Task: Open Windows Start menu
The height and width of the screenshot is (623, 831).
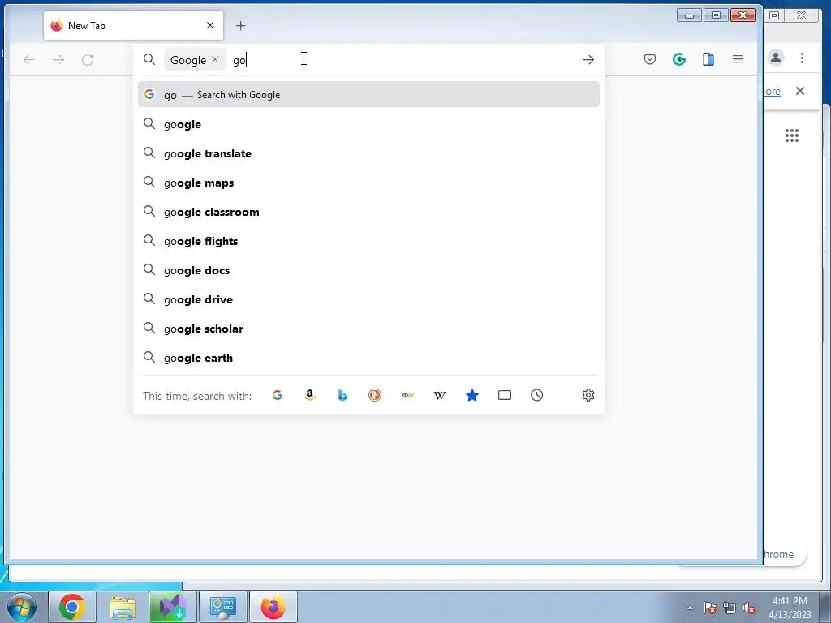Action: [x=21, y=607]
